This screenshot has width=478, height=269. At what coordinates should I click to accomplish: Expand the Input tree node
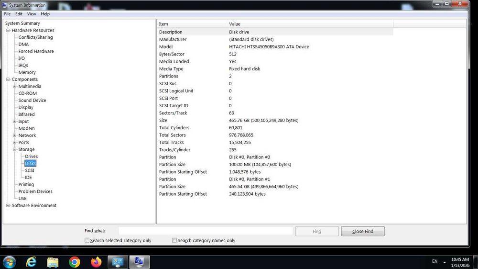click(x=14, y=122)
